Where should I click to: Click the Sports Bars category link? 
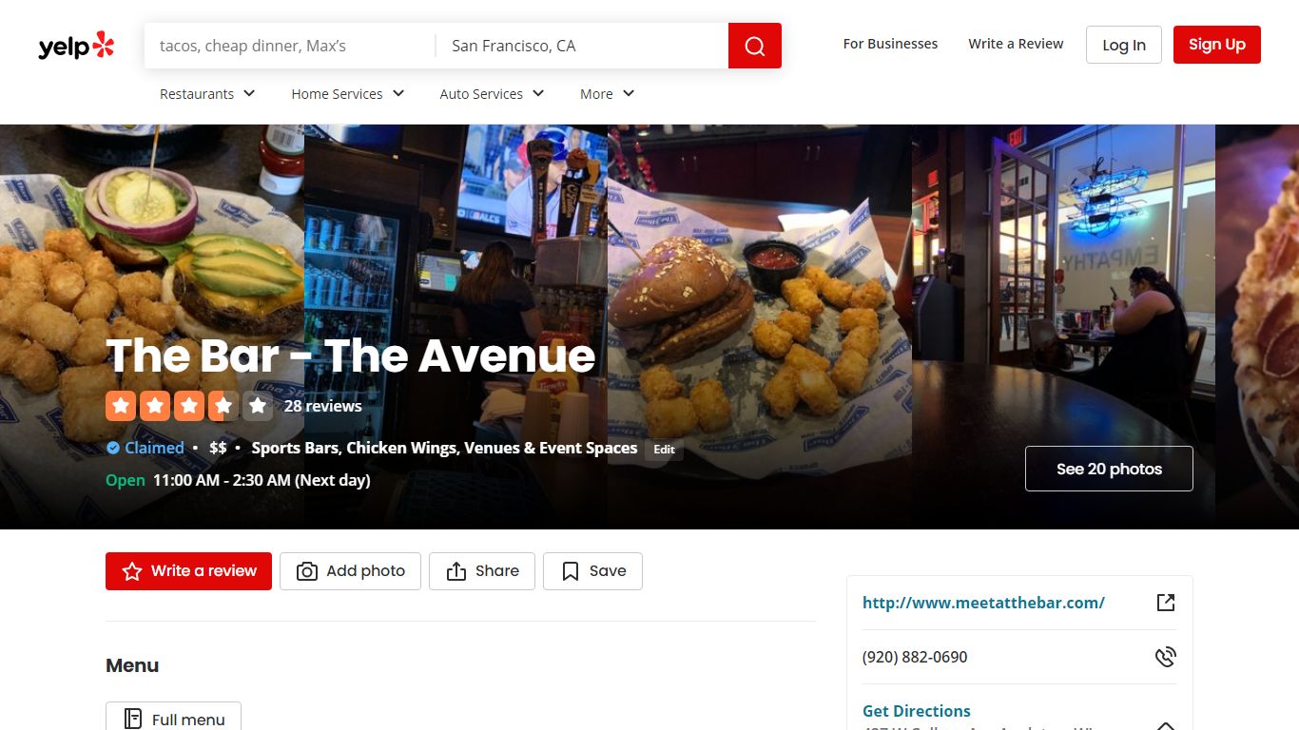point(294,448)
